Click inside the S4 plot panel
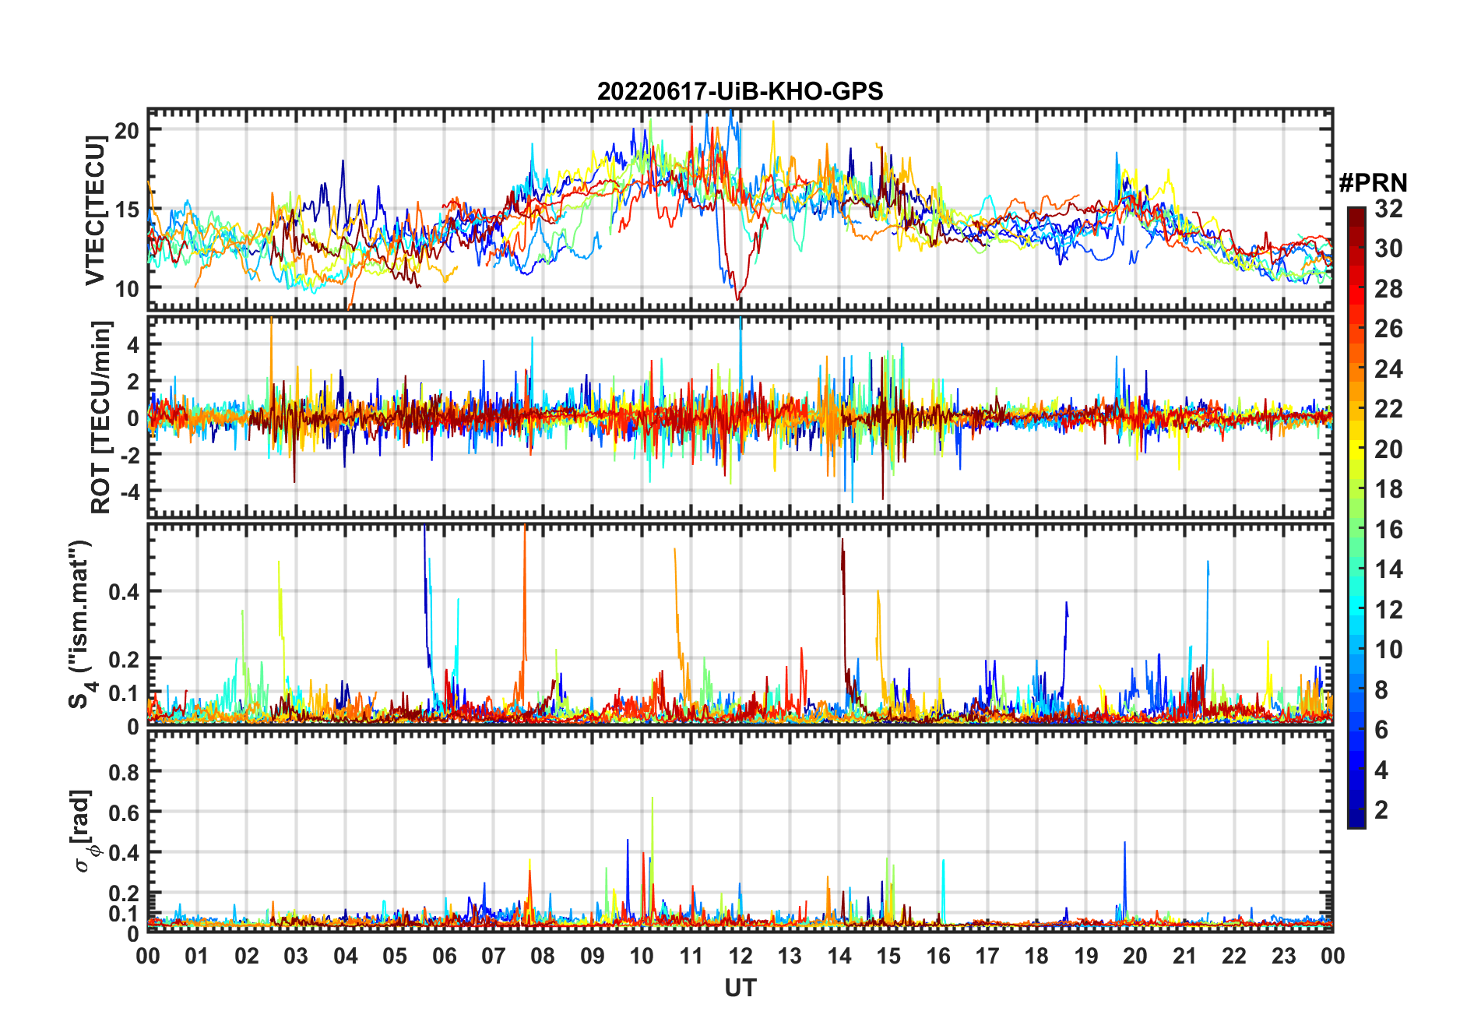 (740, 623)
